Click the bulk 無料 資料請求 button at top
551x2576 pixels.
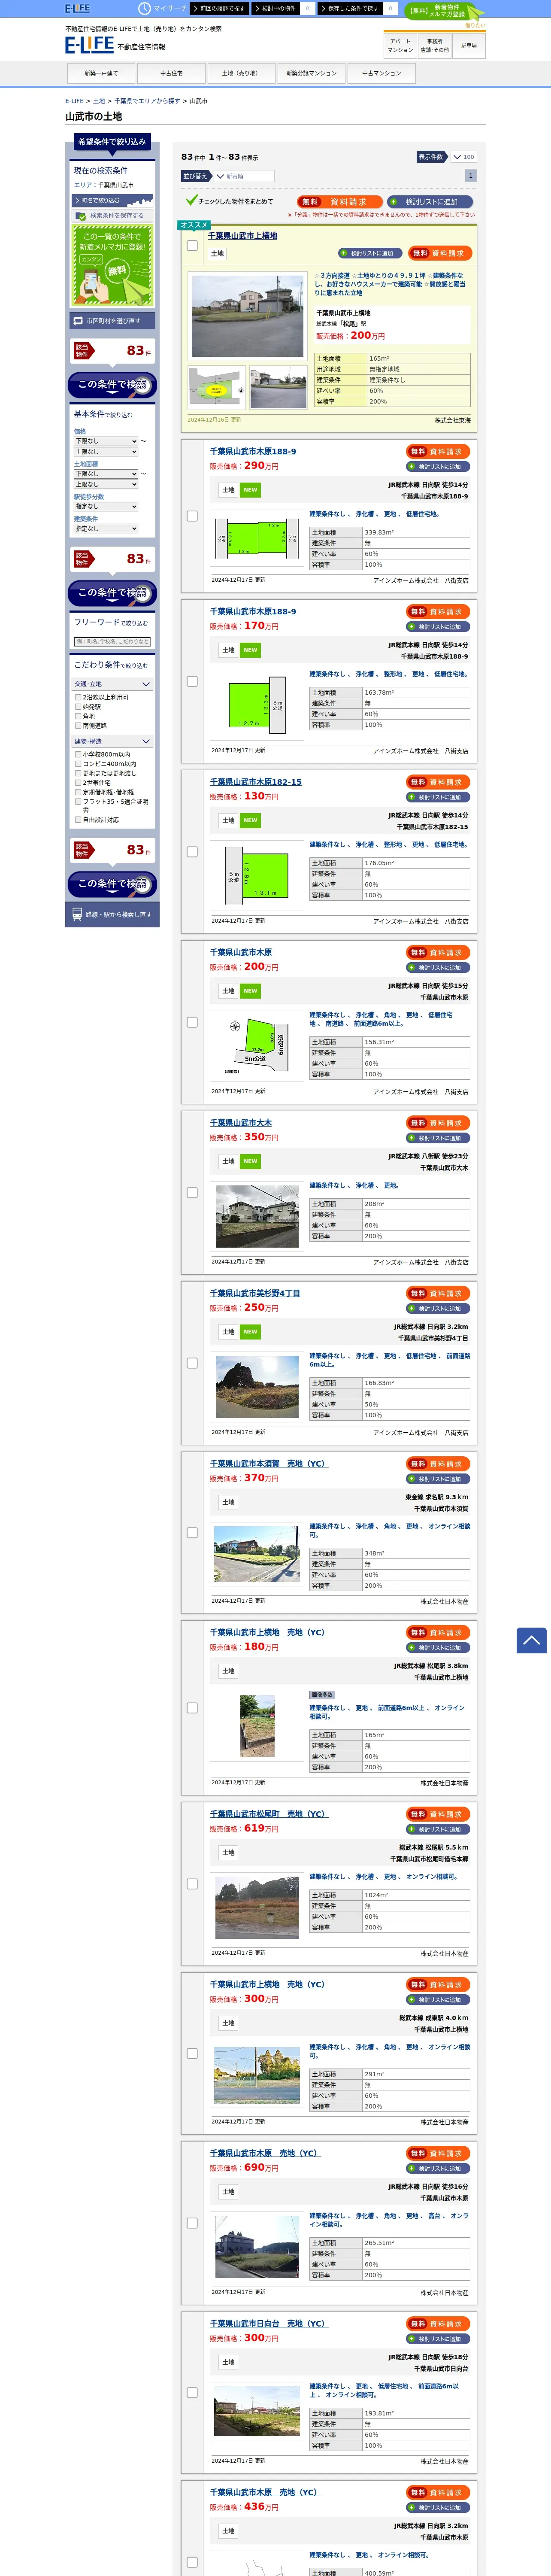pos(339,201)
